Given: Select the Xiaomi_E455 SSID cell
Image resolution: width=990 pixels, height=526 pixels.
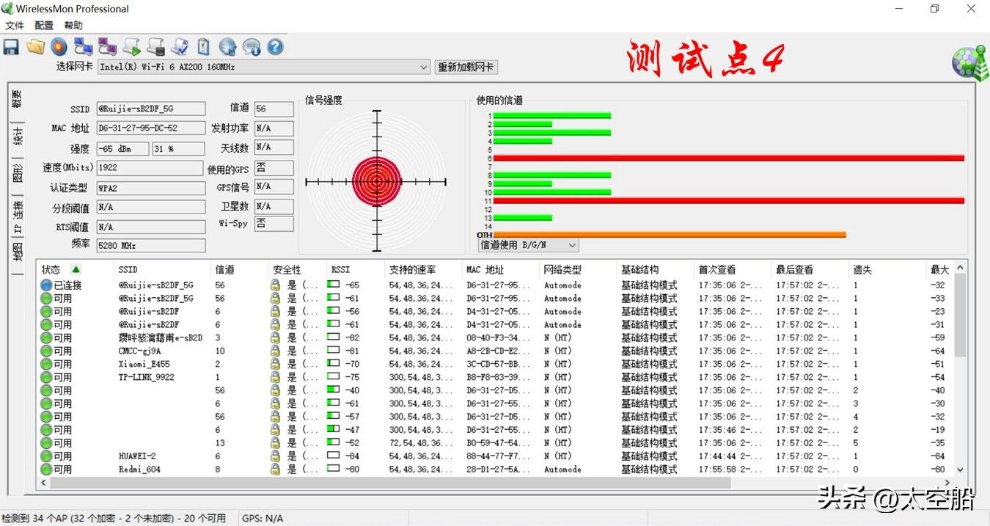Looking at the screenshot, I should [144, 365].
